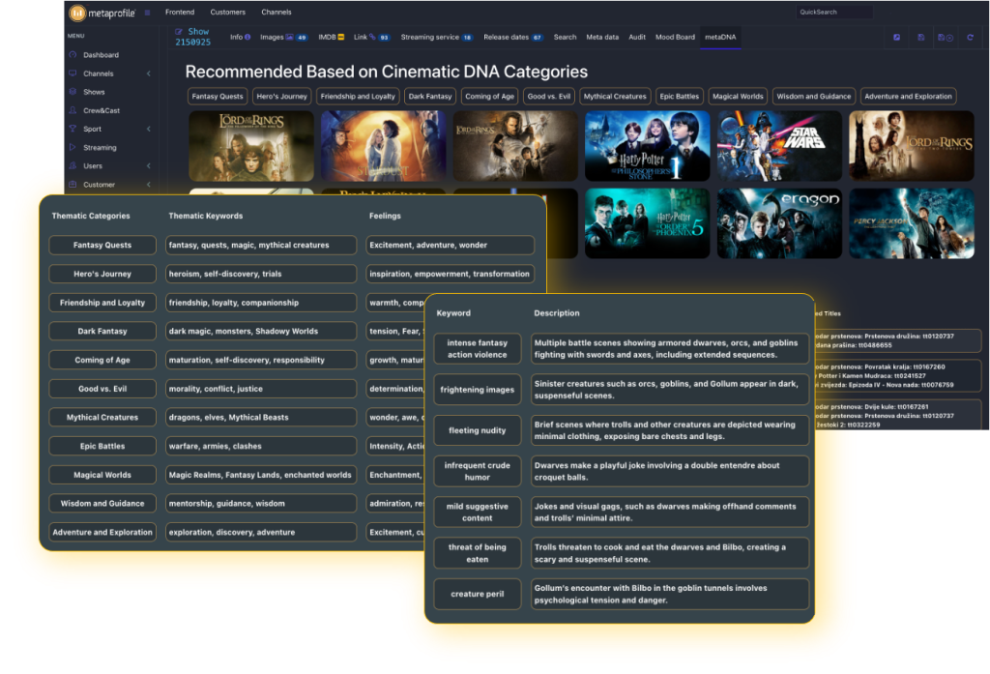This screenshot has width=990, height=674.
Task: Click the 'fleeting nudity' keyword cell
Action: point(478,431)
